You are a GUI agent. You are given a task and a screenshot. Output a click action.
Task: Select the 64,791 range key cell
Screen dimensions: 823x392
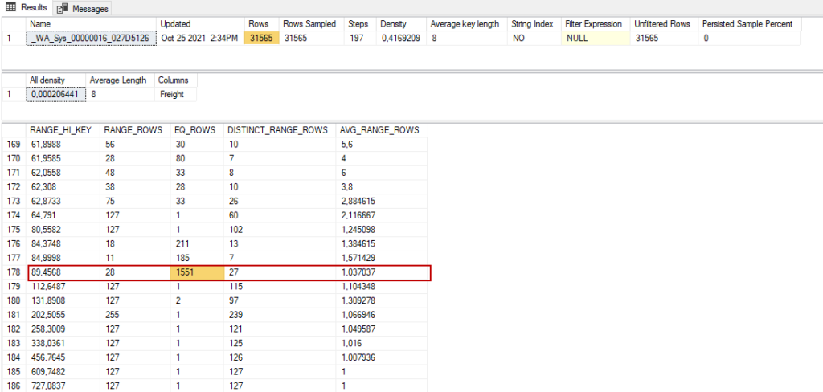click(63, 215)
